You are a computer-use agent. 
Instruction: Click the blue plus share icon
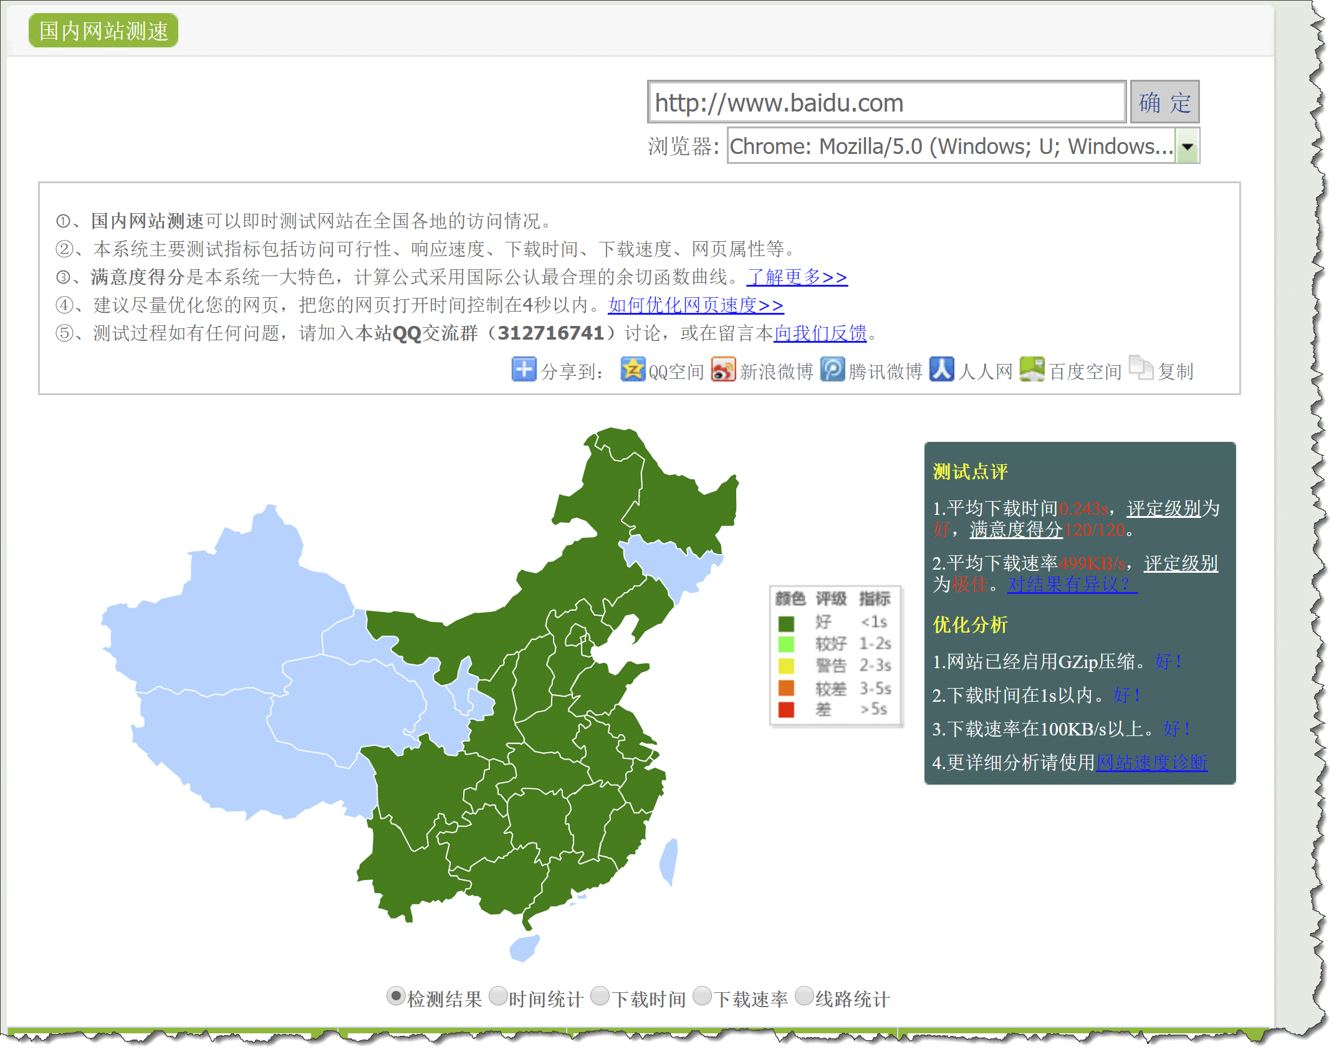click(523, 369)
